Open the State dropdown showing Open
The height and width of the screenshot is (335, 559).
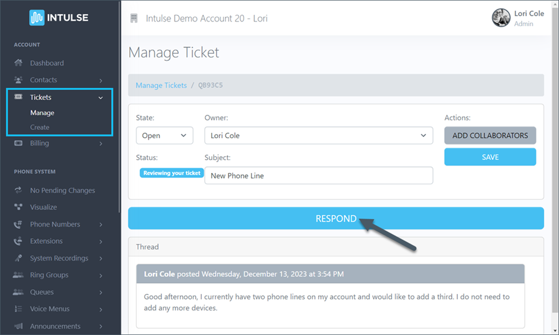[x=165, y=135]
